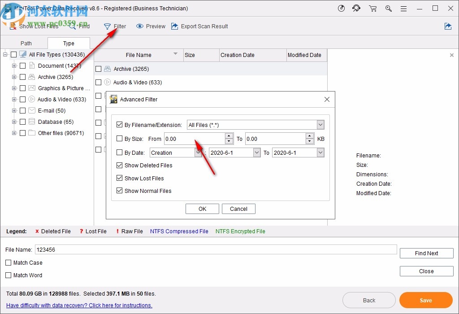
Task: Increase the From size spinner value
Action: click(x=229, y=136)
